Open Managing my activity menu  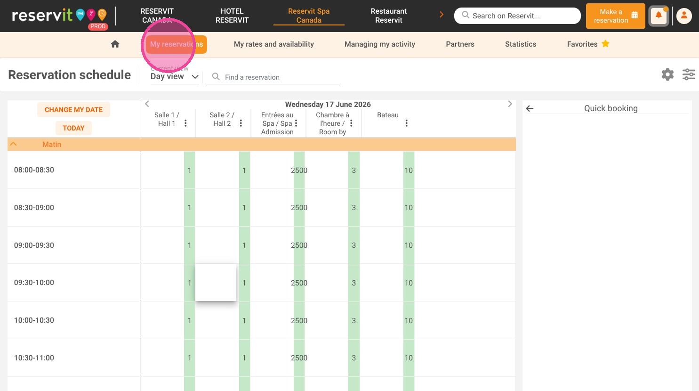click(x=380, y=44)
